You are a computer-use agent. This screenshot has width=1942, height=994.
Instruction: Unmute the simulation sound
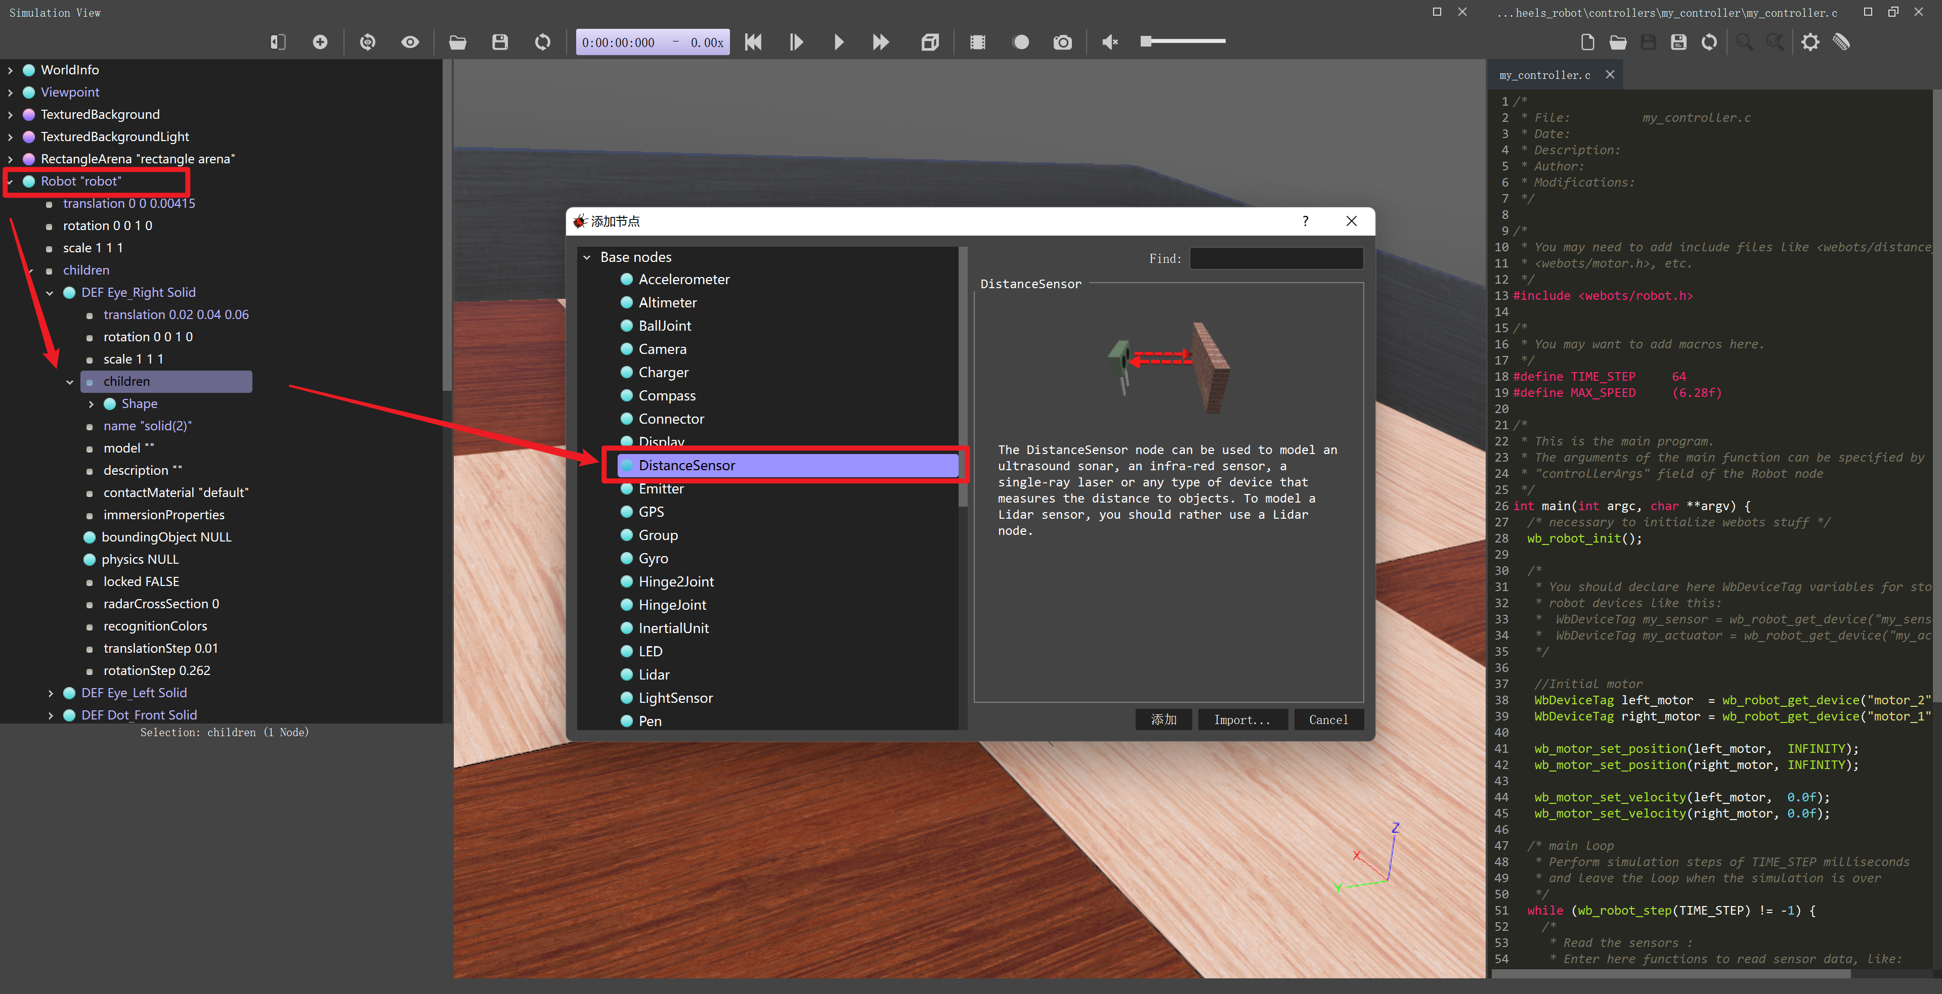pyautogui.click(x=1110, y=42)
